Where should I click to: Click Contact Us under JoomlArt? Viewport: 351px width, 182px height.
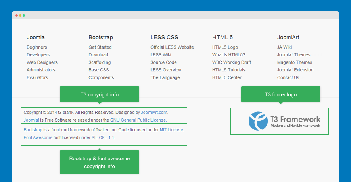coord(288,78)
